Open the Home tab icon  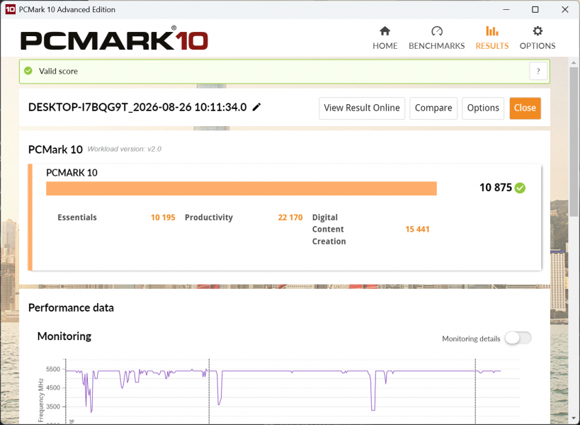coord(385,31)
